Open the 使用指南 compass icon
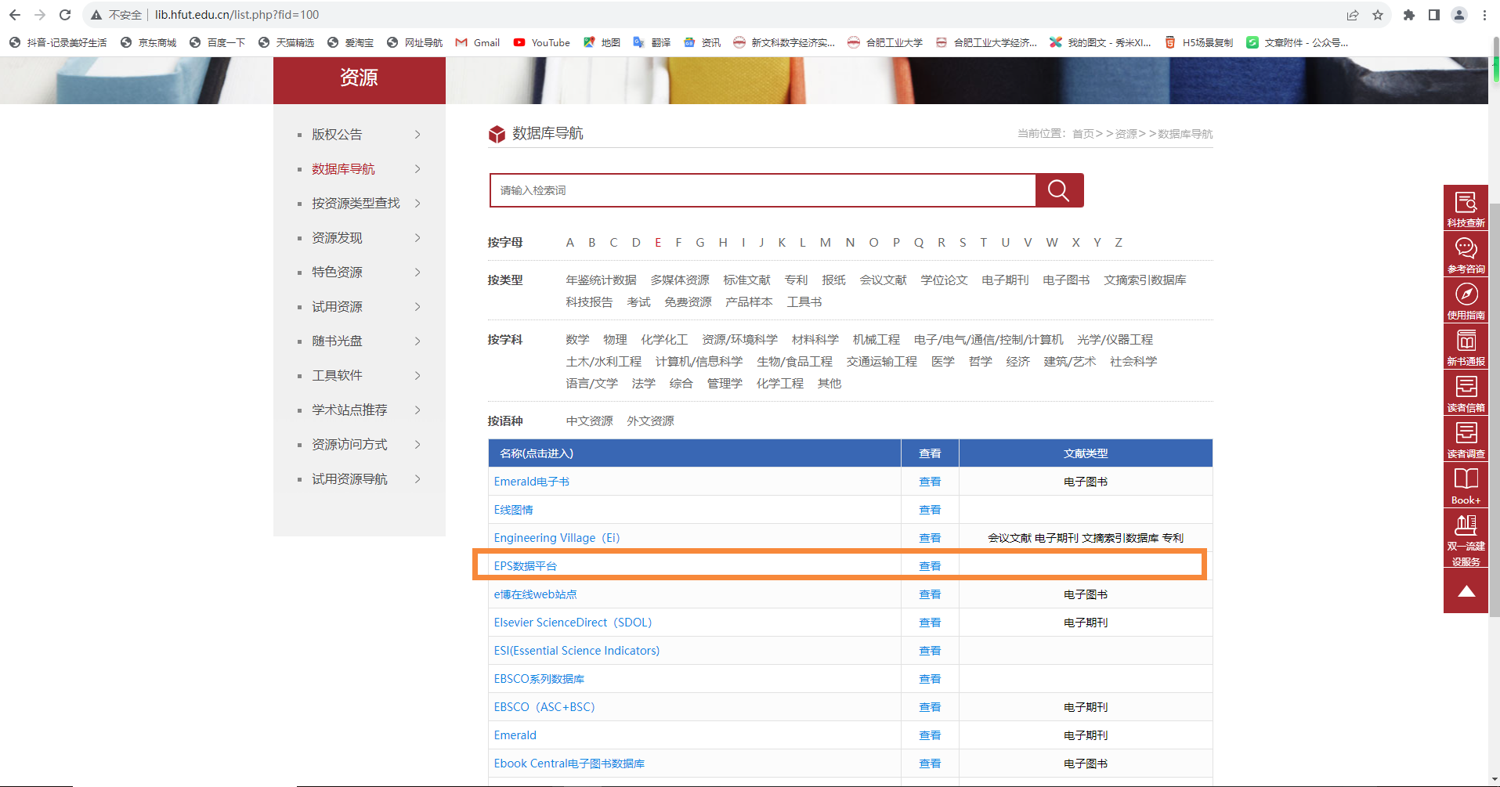Image resolution: width=1500 pixels, height=787 pixels. point(1466,300)
